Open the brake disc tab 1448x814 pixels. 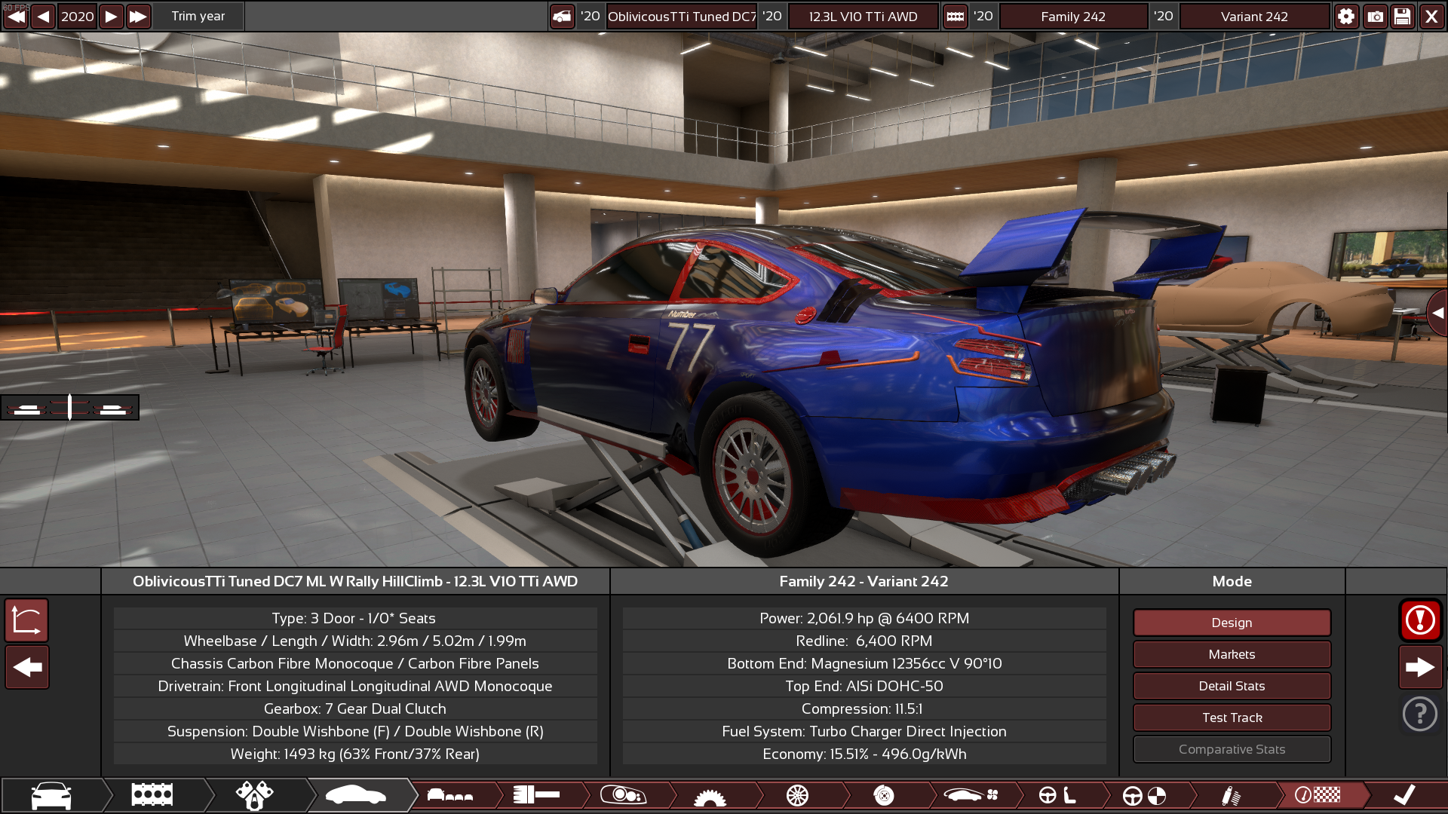pos(884,795)
